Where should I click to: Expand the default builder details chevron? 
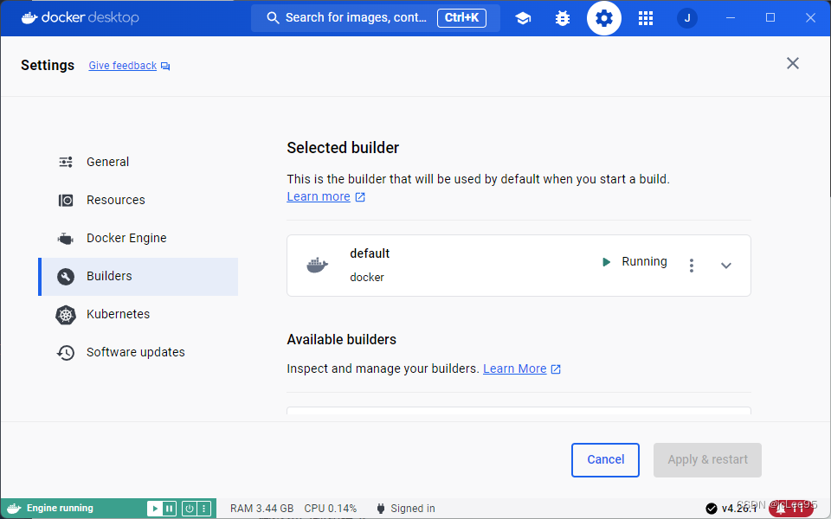(x=726, y=266)
